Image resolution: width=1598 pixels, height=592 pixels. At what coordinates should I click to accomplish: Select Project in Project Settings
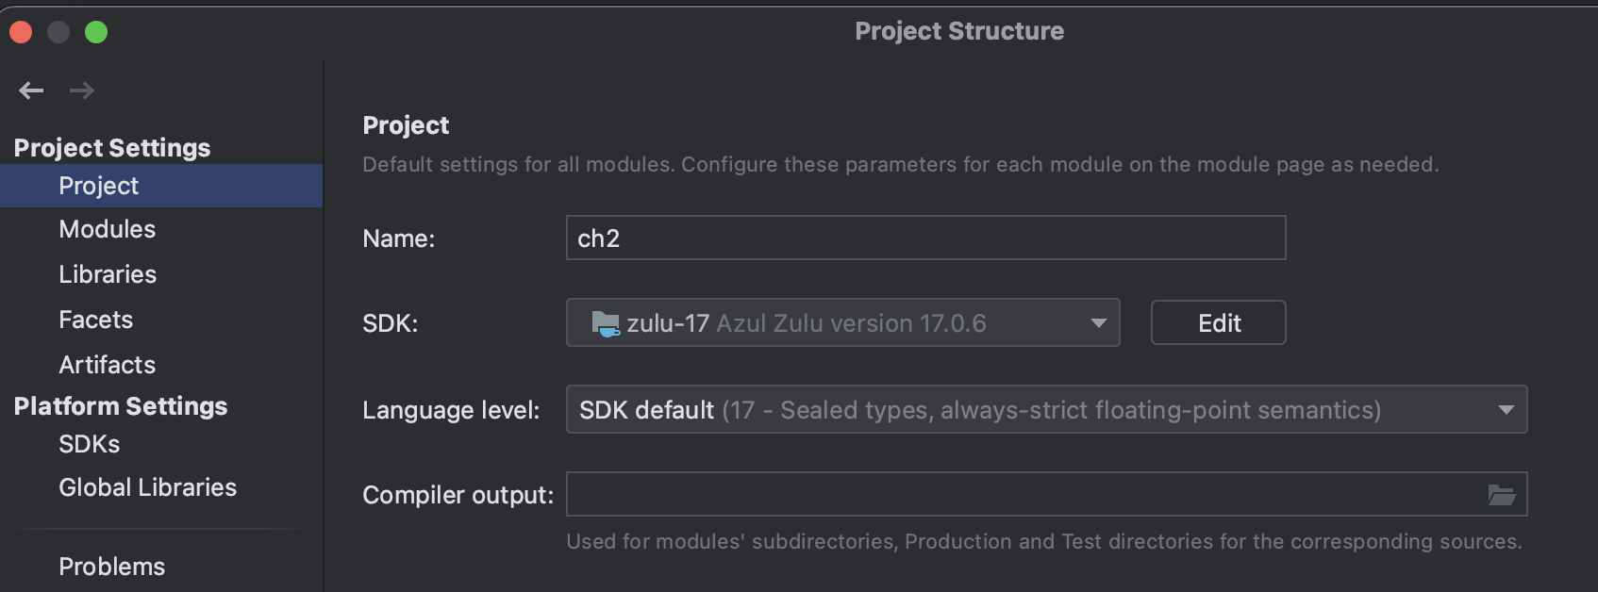coord(98,186)
